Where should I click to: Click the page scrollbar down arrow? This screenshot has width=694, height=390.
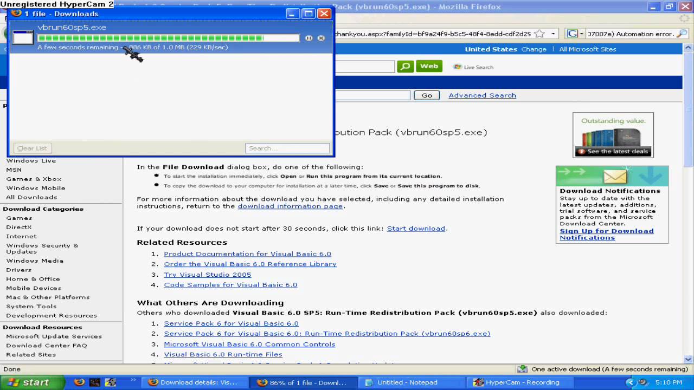tap(689, 359)
